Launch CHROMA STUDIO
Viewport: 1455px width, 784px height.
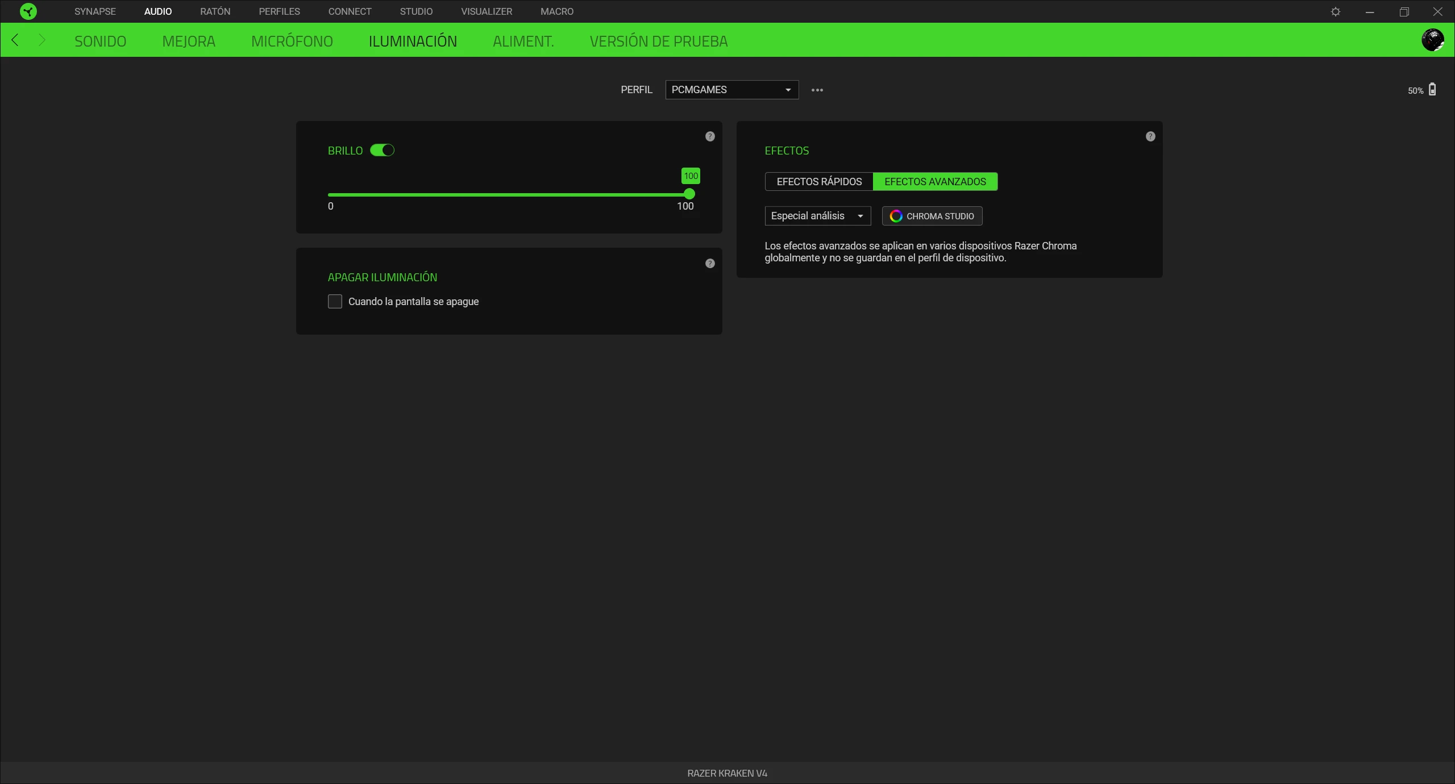click(x=932, y=216)
